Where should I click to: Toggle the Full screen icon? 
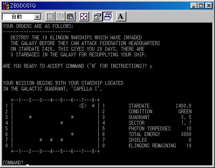pos(84,17)
